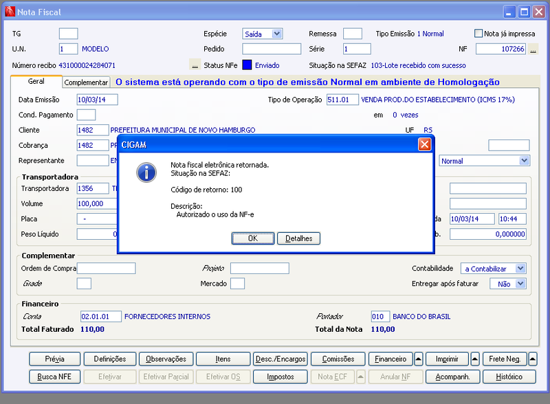Click the Transportadora code field 1356
The width and height of the screenshot is (550, 404).
pos(93,188)
